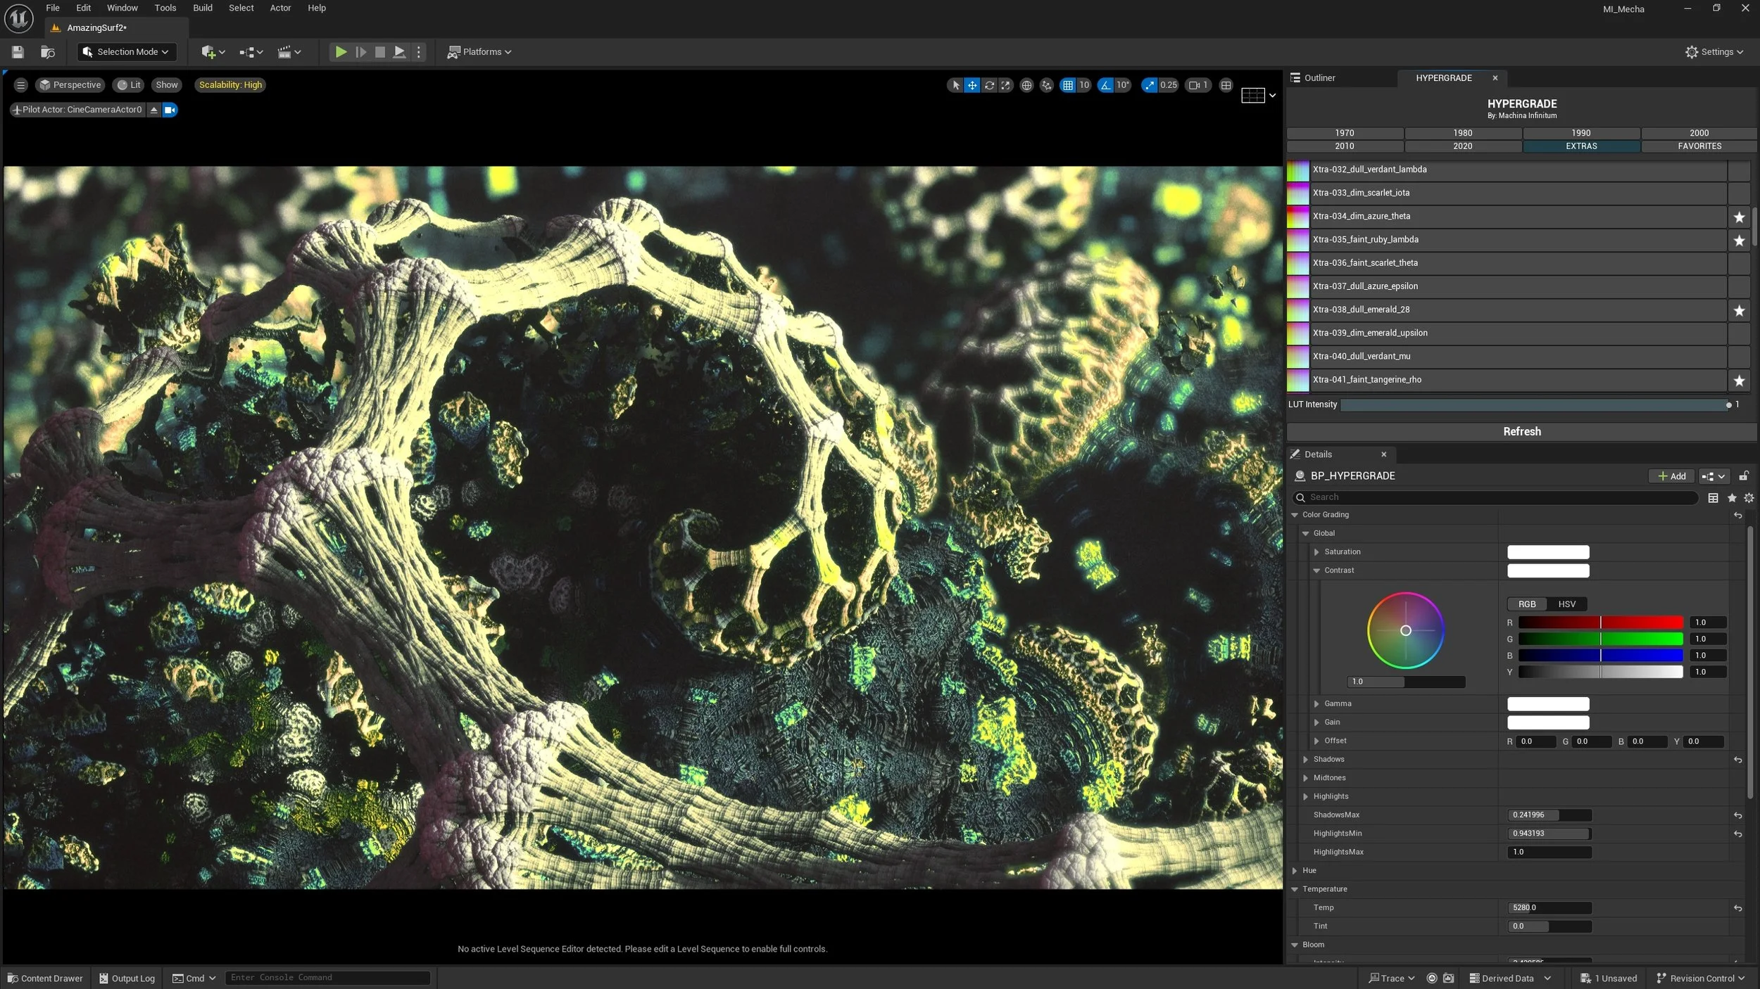Click the Refresh button in HYPERGRADE panel
1760x989 pixels.
(1521, 432)
